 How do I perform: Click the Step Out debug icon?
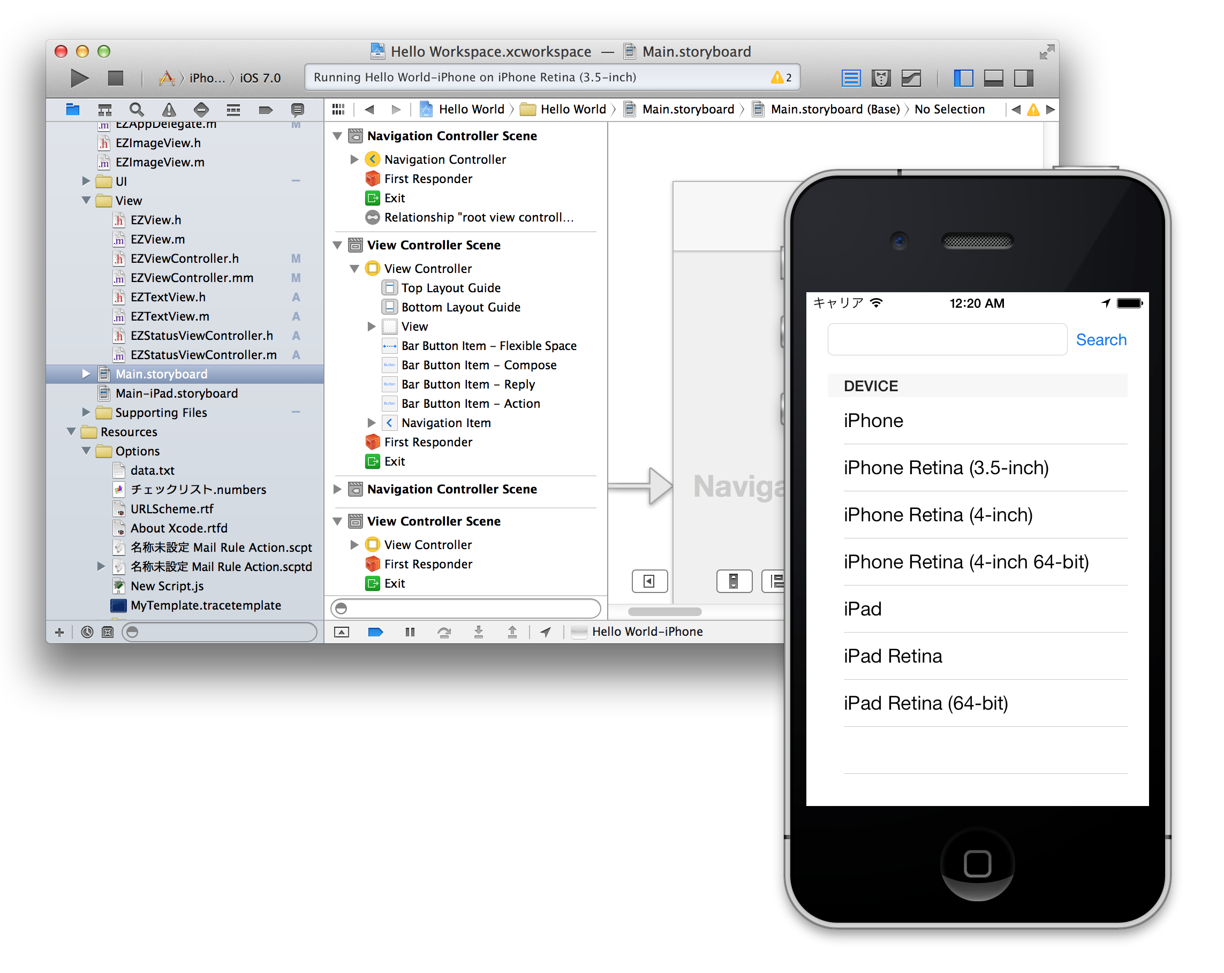point(512,632)
